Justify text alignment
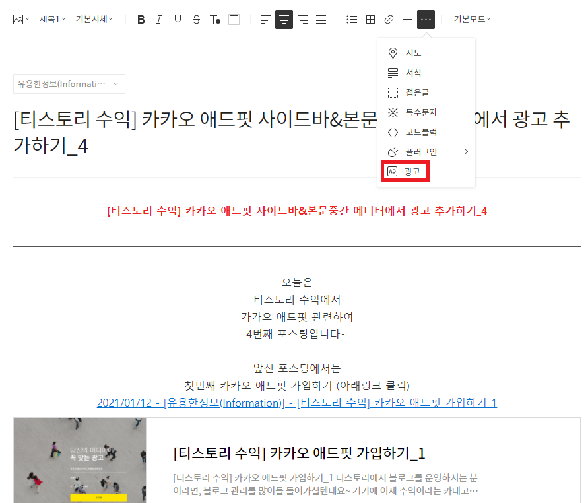Image resolution: width=588 pixels, height=503 pixels. tap(321, 20)
